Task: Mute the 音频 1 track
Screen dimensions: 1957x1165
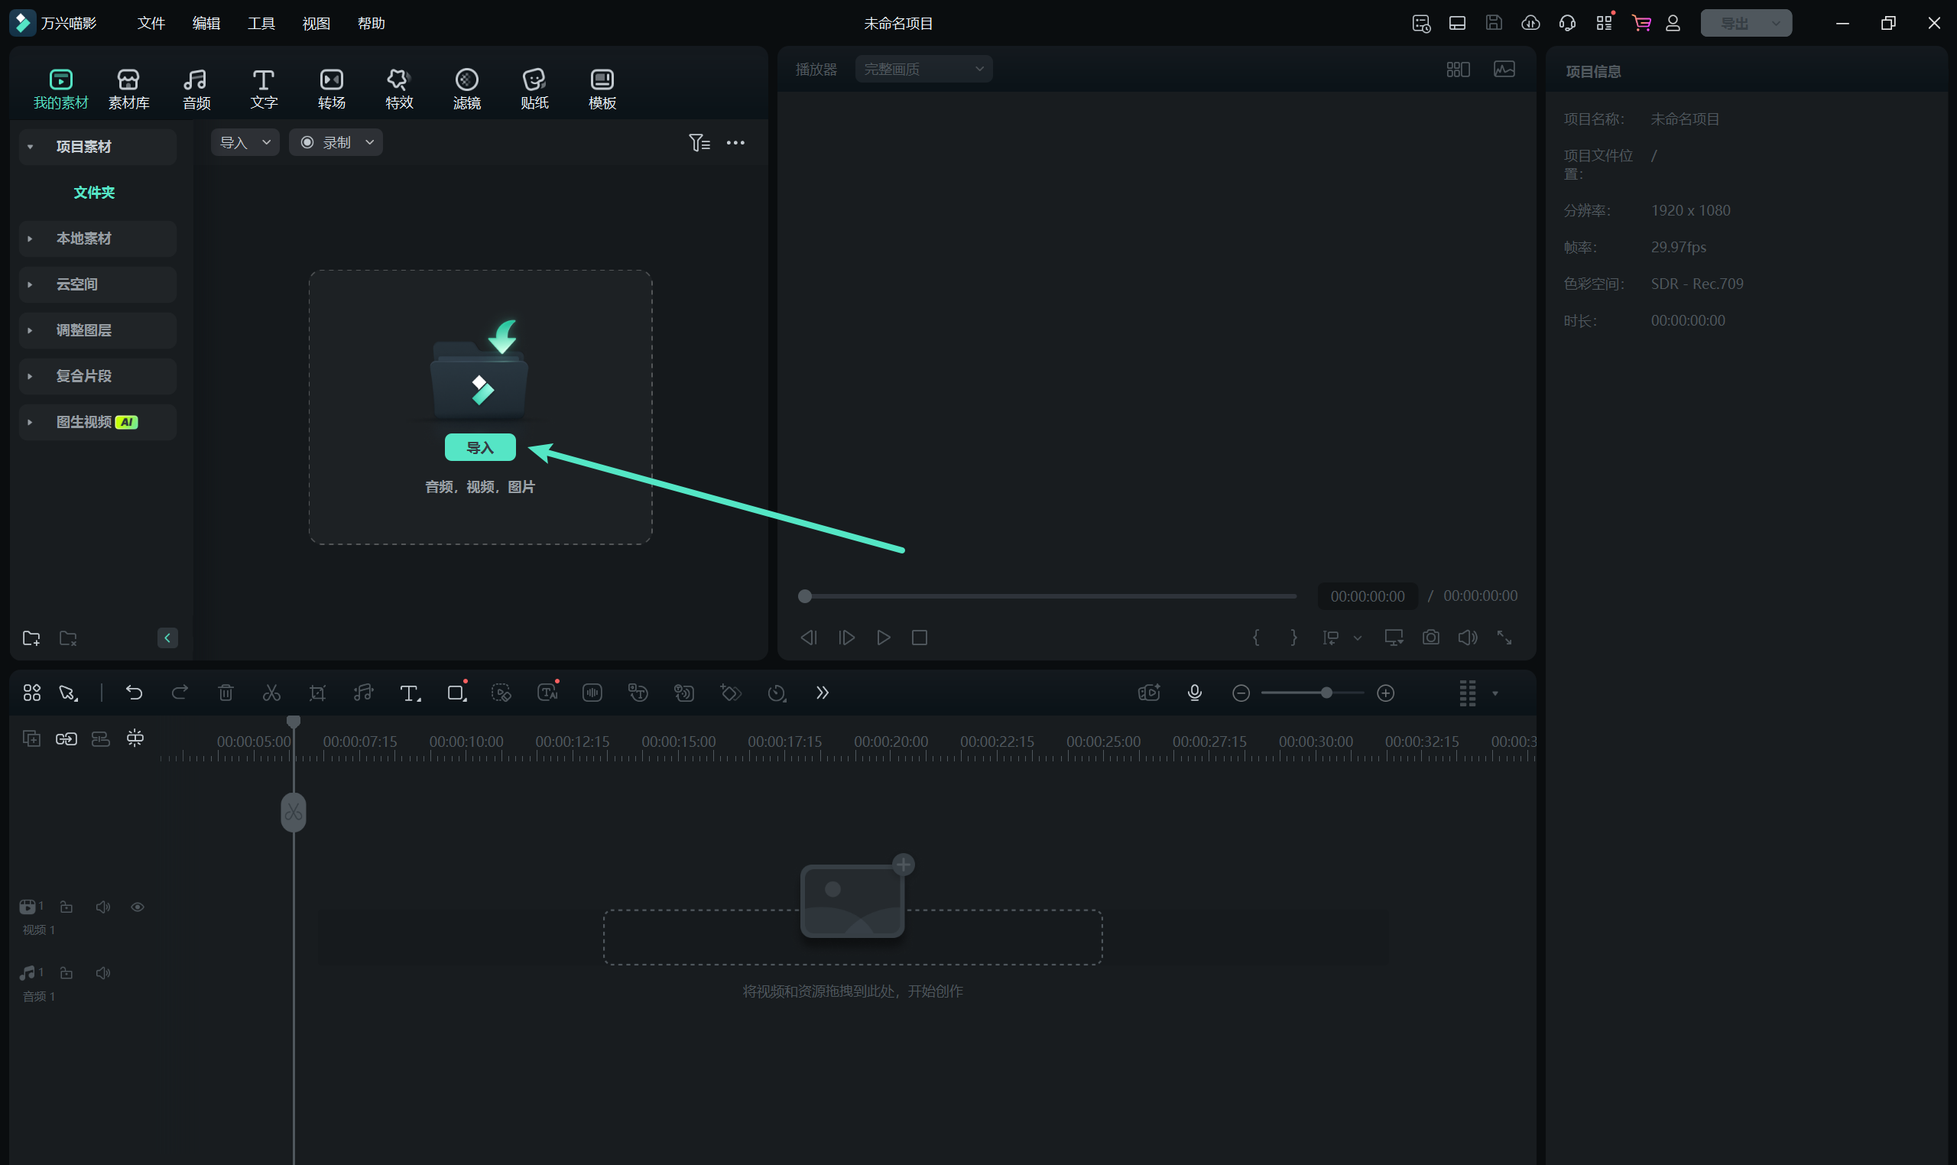Action: pos(103,972)
